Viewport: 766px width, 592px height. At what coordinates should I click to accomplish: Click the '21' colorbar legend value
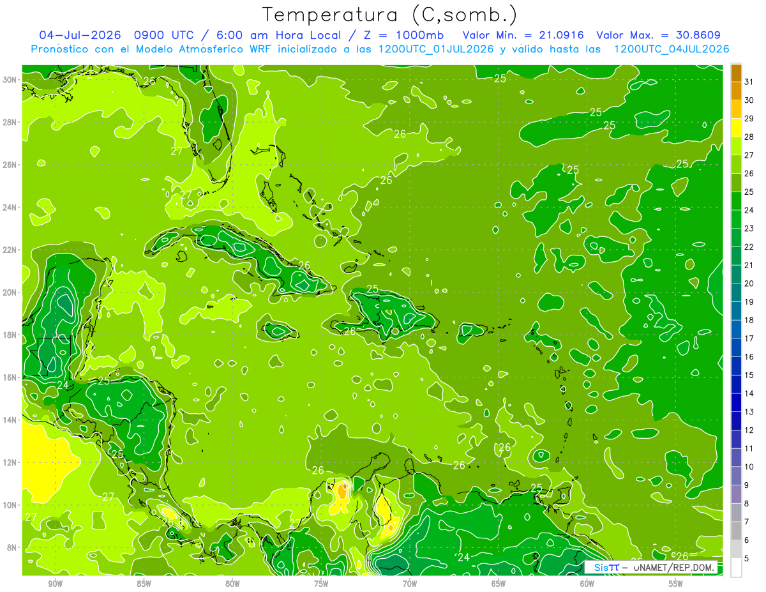coord(749,265)
